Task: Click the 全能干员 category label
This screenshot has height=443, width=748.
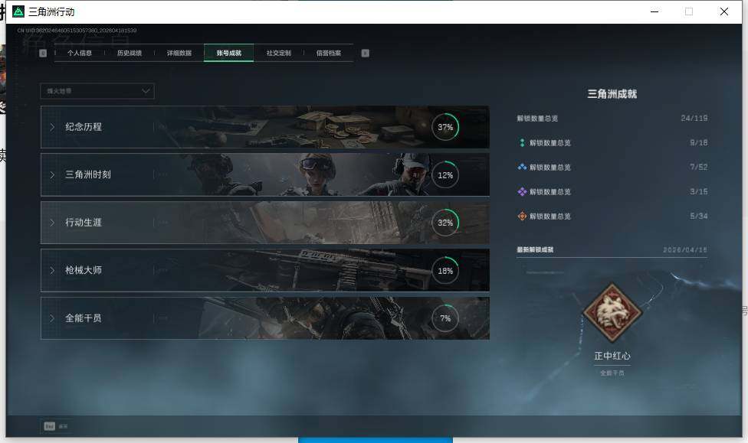Action: click(x=84, y=318)
